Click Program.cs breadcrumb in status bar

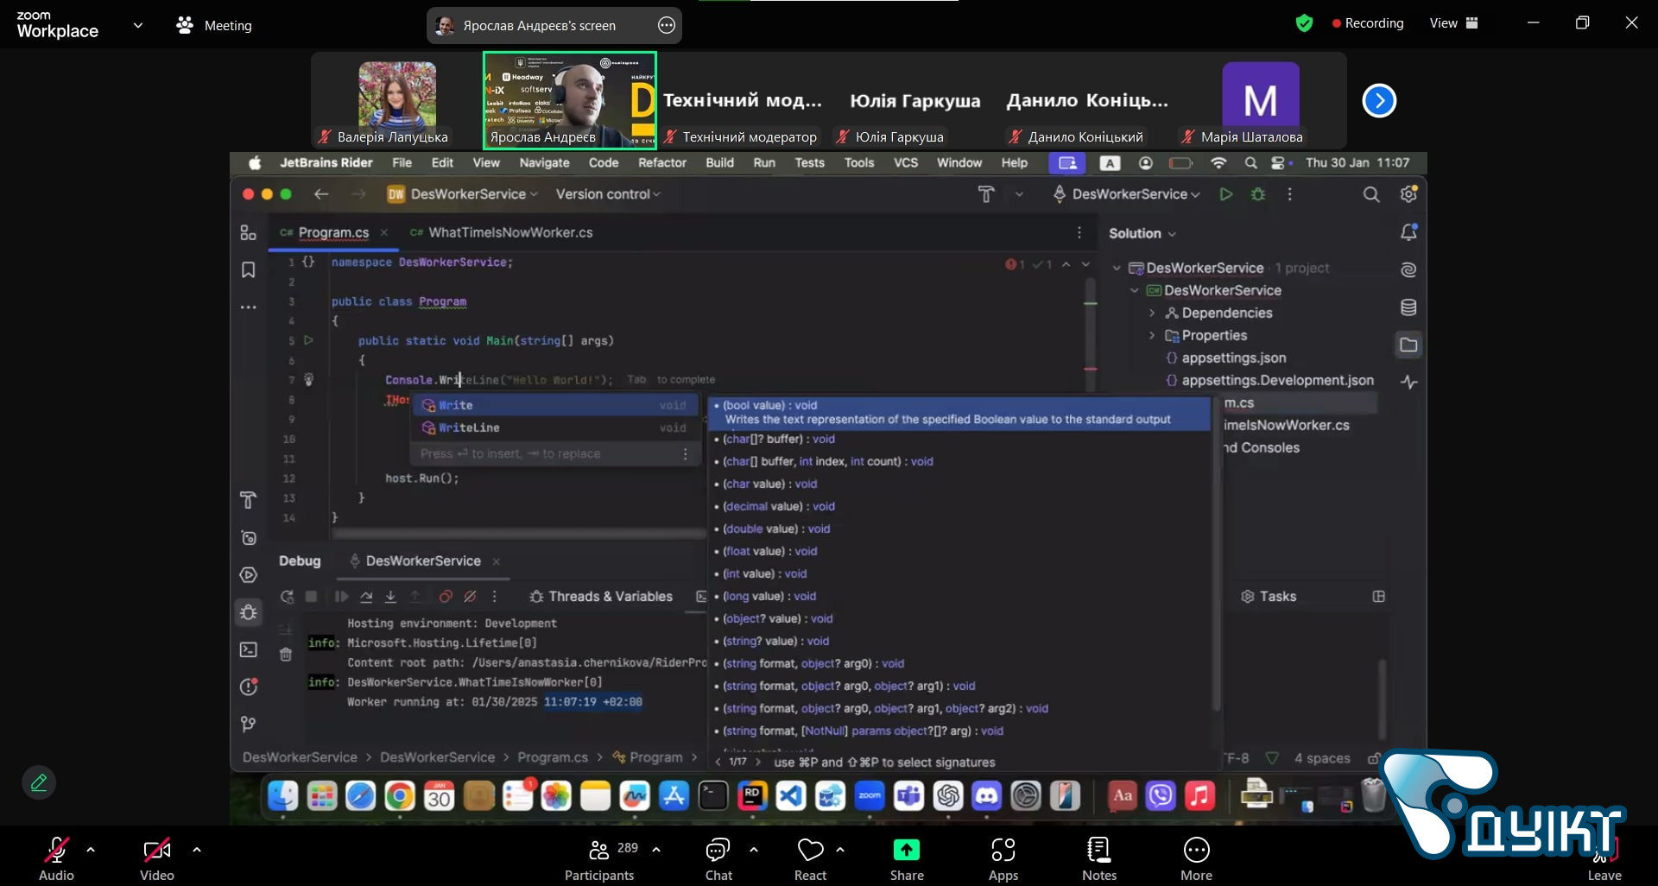(553, 757)
